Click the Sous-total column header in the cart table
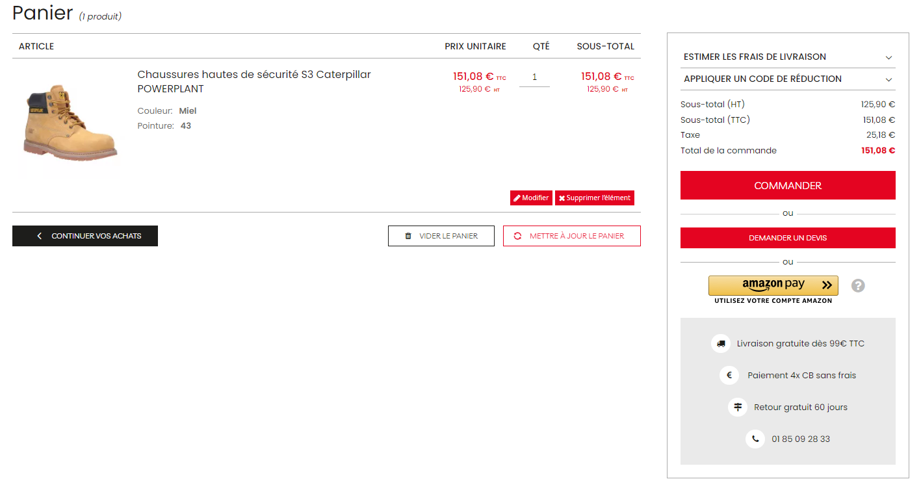Viewport: 921px width, 492px height. pos(605,46)
